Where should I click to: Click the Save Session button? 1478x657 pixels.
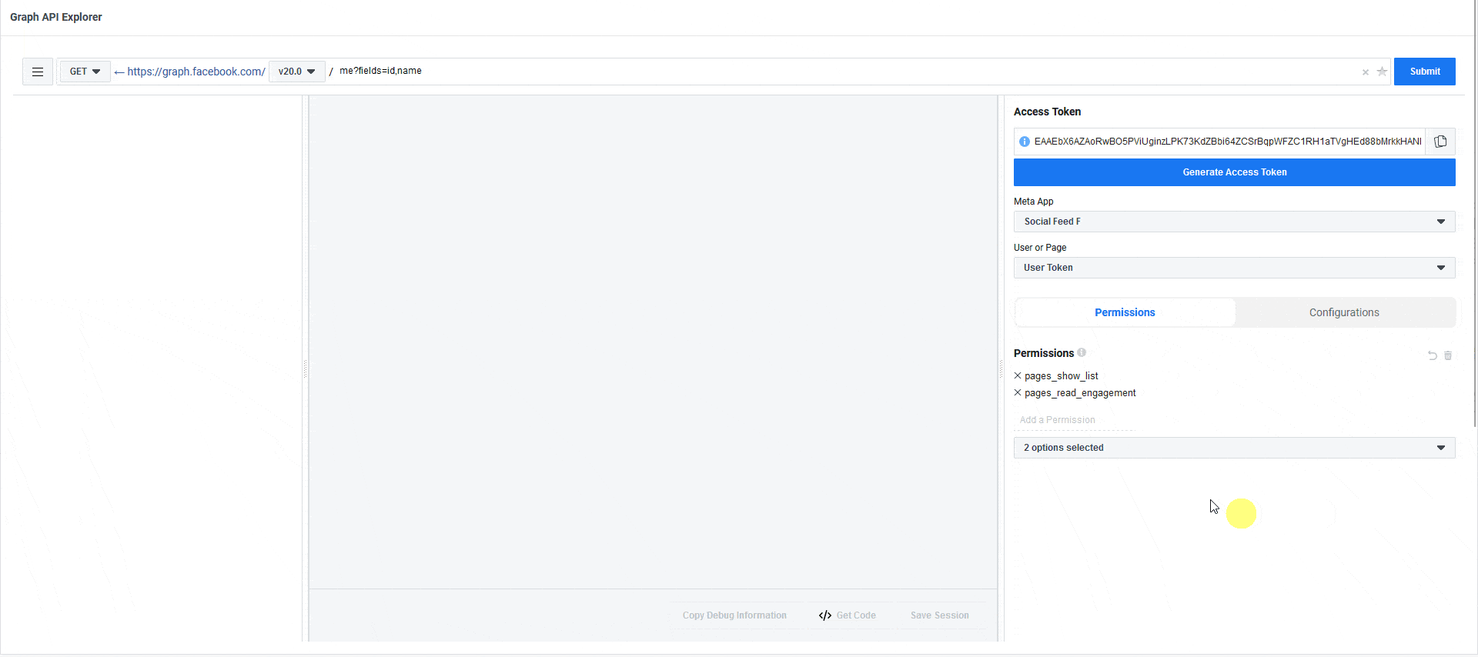(x=939, y=615)
